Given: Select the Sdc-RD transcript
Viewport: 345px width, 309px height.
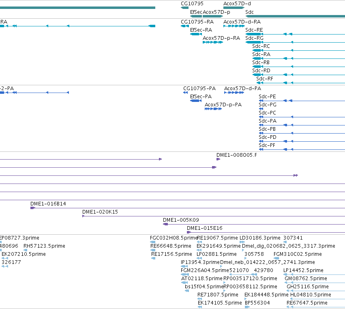Looking at the screenshot, I should pyautogui.click(x=298, y=75).
